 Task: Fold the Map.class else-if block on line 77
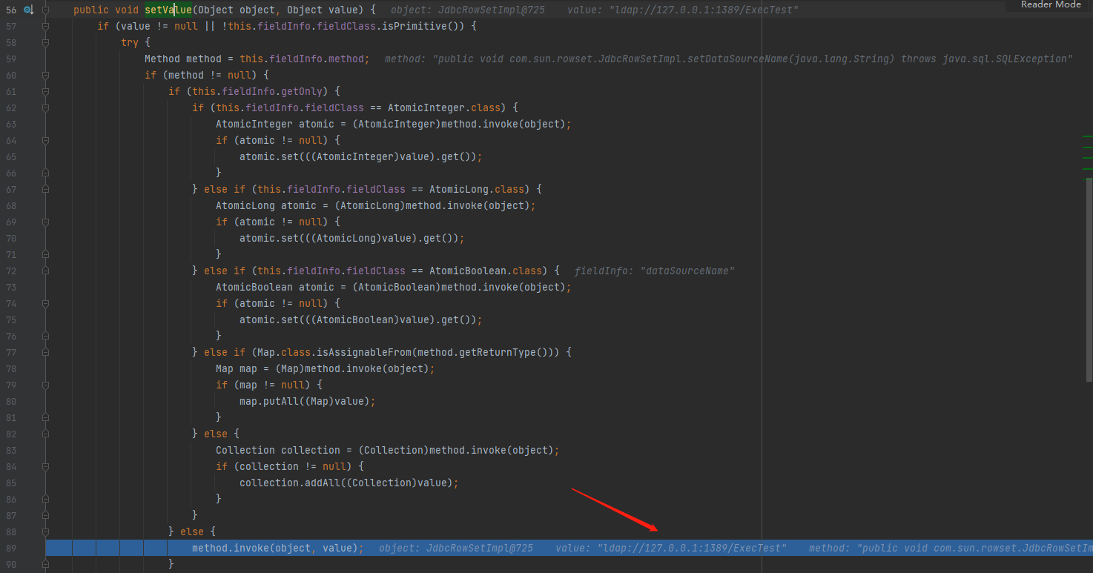(45, 353)
